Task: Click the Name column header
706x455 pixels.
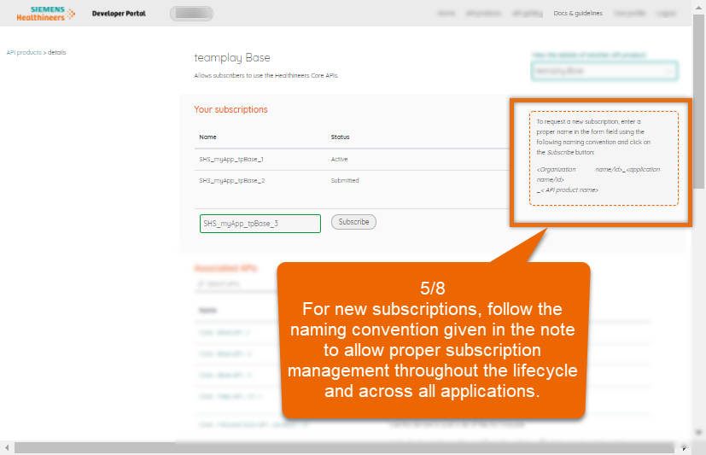Action: click(207, 137)
